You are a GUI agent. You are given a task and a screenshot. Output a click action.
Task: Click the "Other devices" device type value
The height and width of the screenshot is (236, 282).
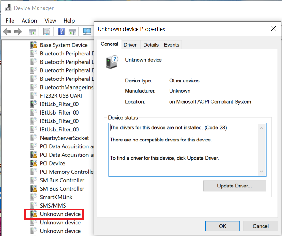click(x=184, y=80)
